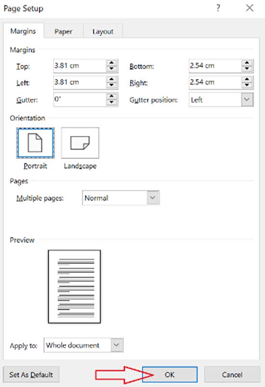The image size is (265, 387).
Task: Click the help question mark icon
Action: 218,8
